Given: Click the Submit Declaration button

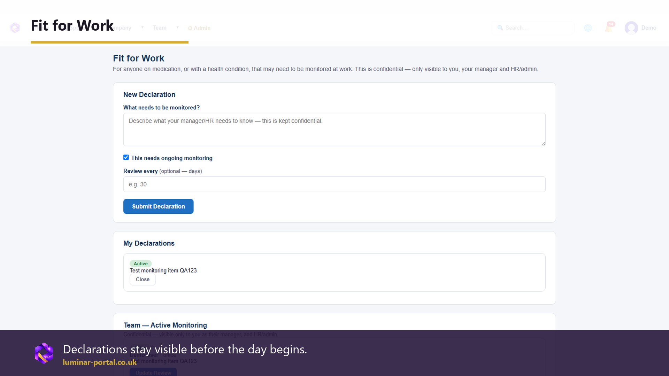Looking at the screenshot, I should coord(159,206).
